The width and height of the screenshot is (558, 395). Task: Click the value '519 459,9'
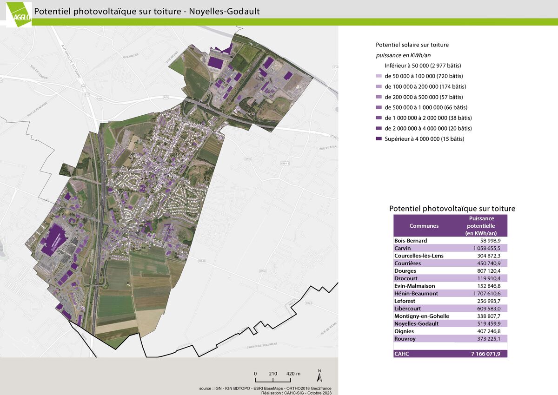[488, 324]
